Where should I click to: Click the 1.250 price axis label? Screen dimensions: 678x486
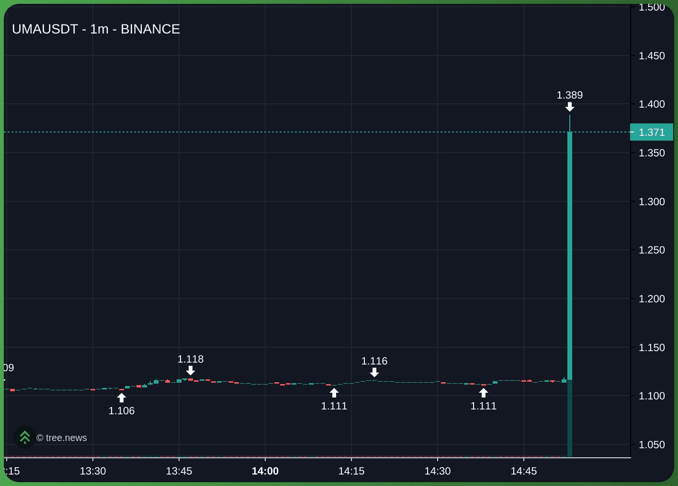point(652,250)
